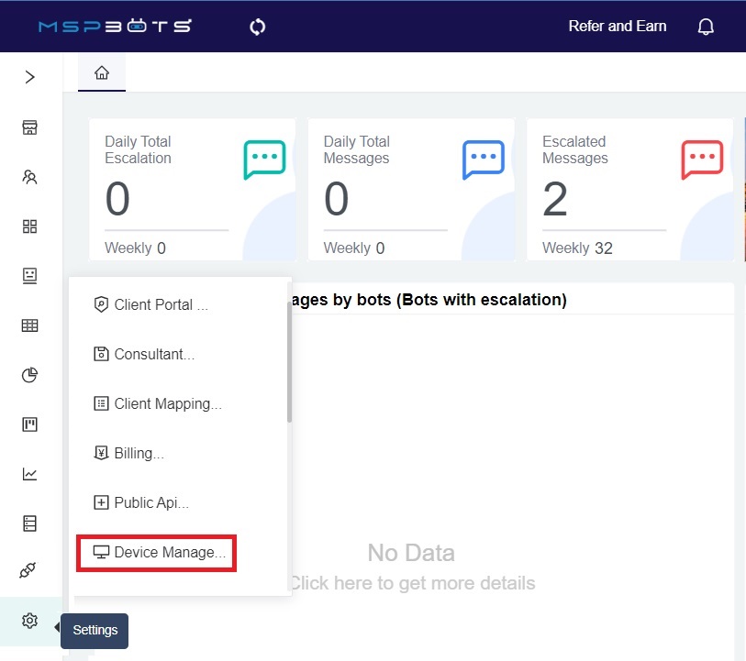Click the list document icon in sidebar
746x661 pixels.
pyautogui.click(x=28, y=523)
